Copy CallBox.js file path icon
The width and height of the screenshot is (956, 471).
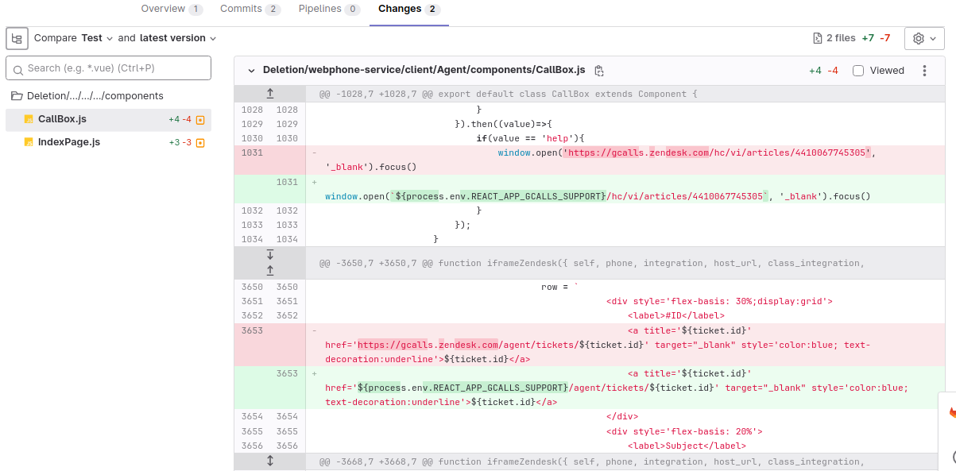coord(599,71)
